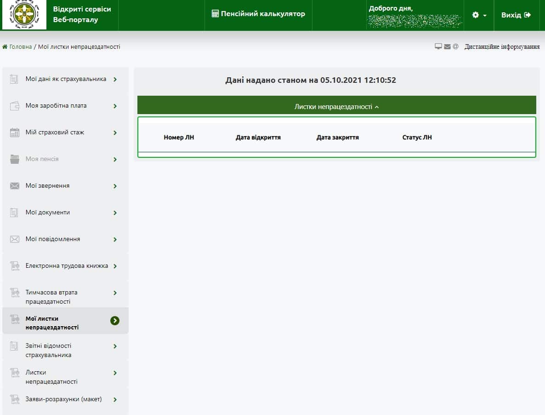Click the @ icon near Дистанційне інформування
Viewport: 545px width, 415px height.
pyautogui.click(x=455, y=46)
